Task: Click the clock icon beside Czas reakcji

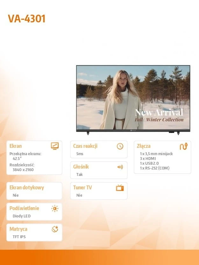Action: (x=120, y=146)
